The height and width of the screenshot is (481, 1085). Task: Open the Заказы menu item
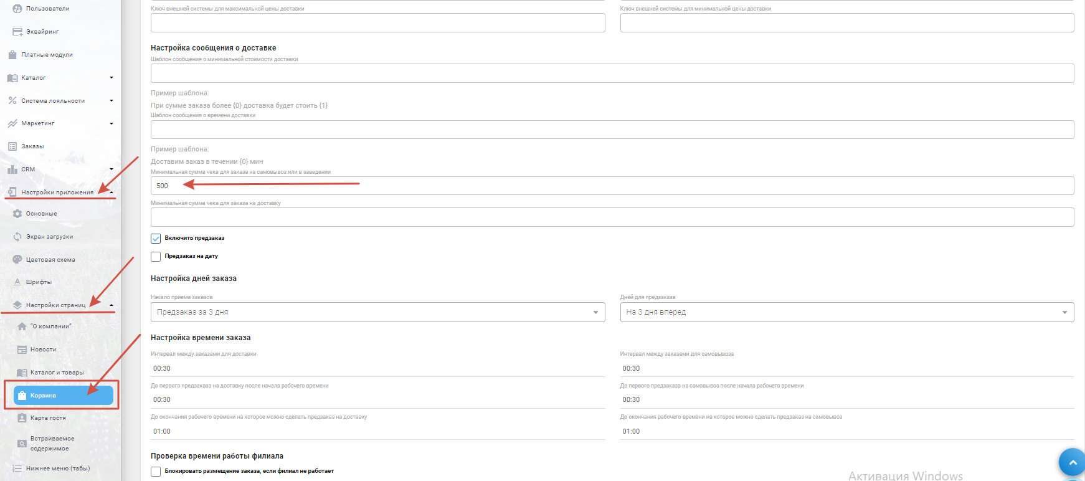click(32, 146)
